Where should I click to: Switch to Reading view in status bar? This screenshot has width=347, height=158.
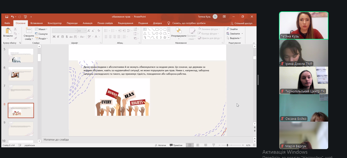pos(206,145)
